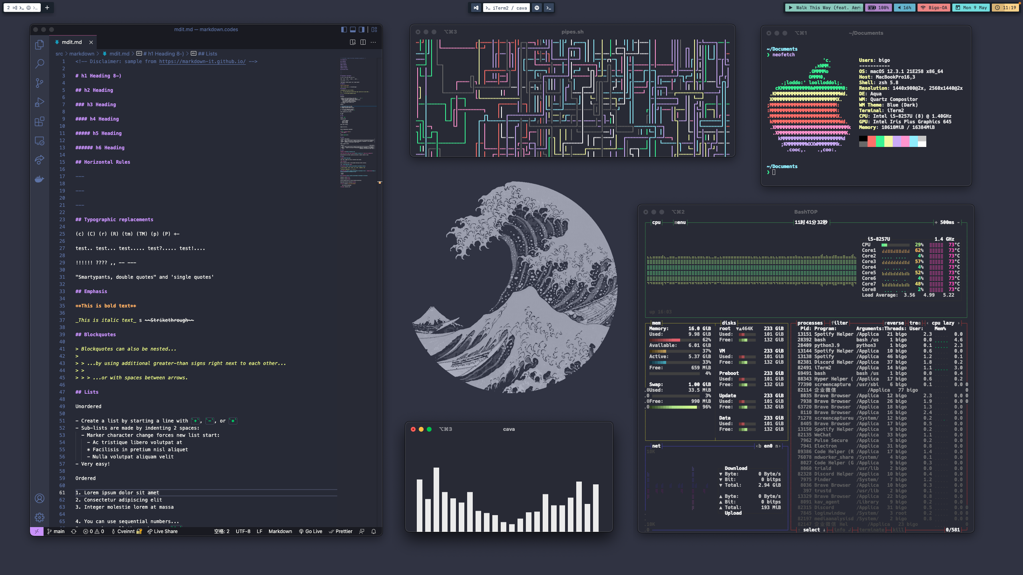Viewport: 1023px width, 575px height.
Task: Open the Source Control view
Action: 39,83
